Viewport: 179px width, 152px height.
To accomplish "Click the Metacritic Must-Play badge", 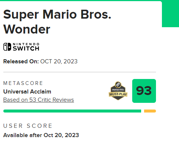I will (118, 91).
